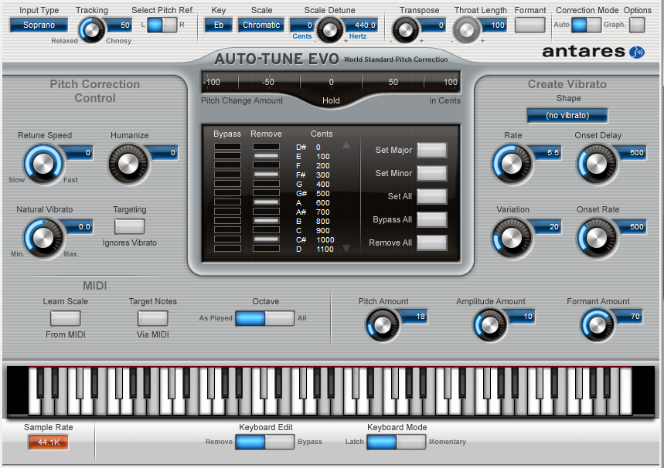Click the Onset Delay knob
Screen dimensions: 664x468
click(597, 164)
